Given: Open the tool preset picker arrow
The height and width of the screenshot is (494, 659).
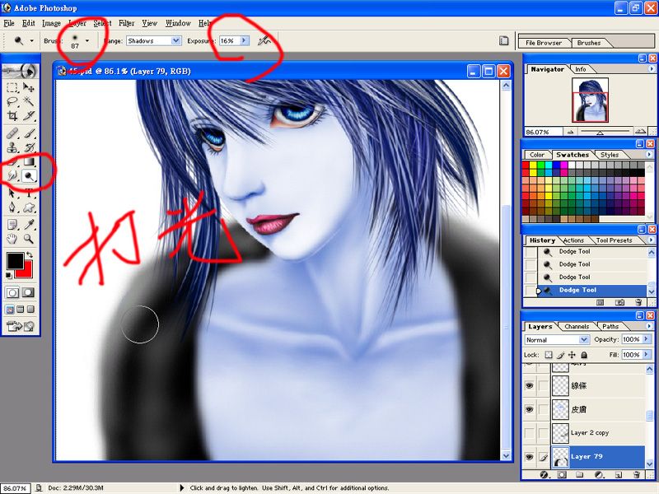Looking at the screenshot, I should point(31,40).
